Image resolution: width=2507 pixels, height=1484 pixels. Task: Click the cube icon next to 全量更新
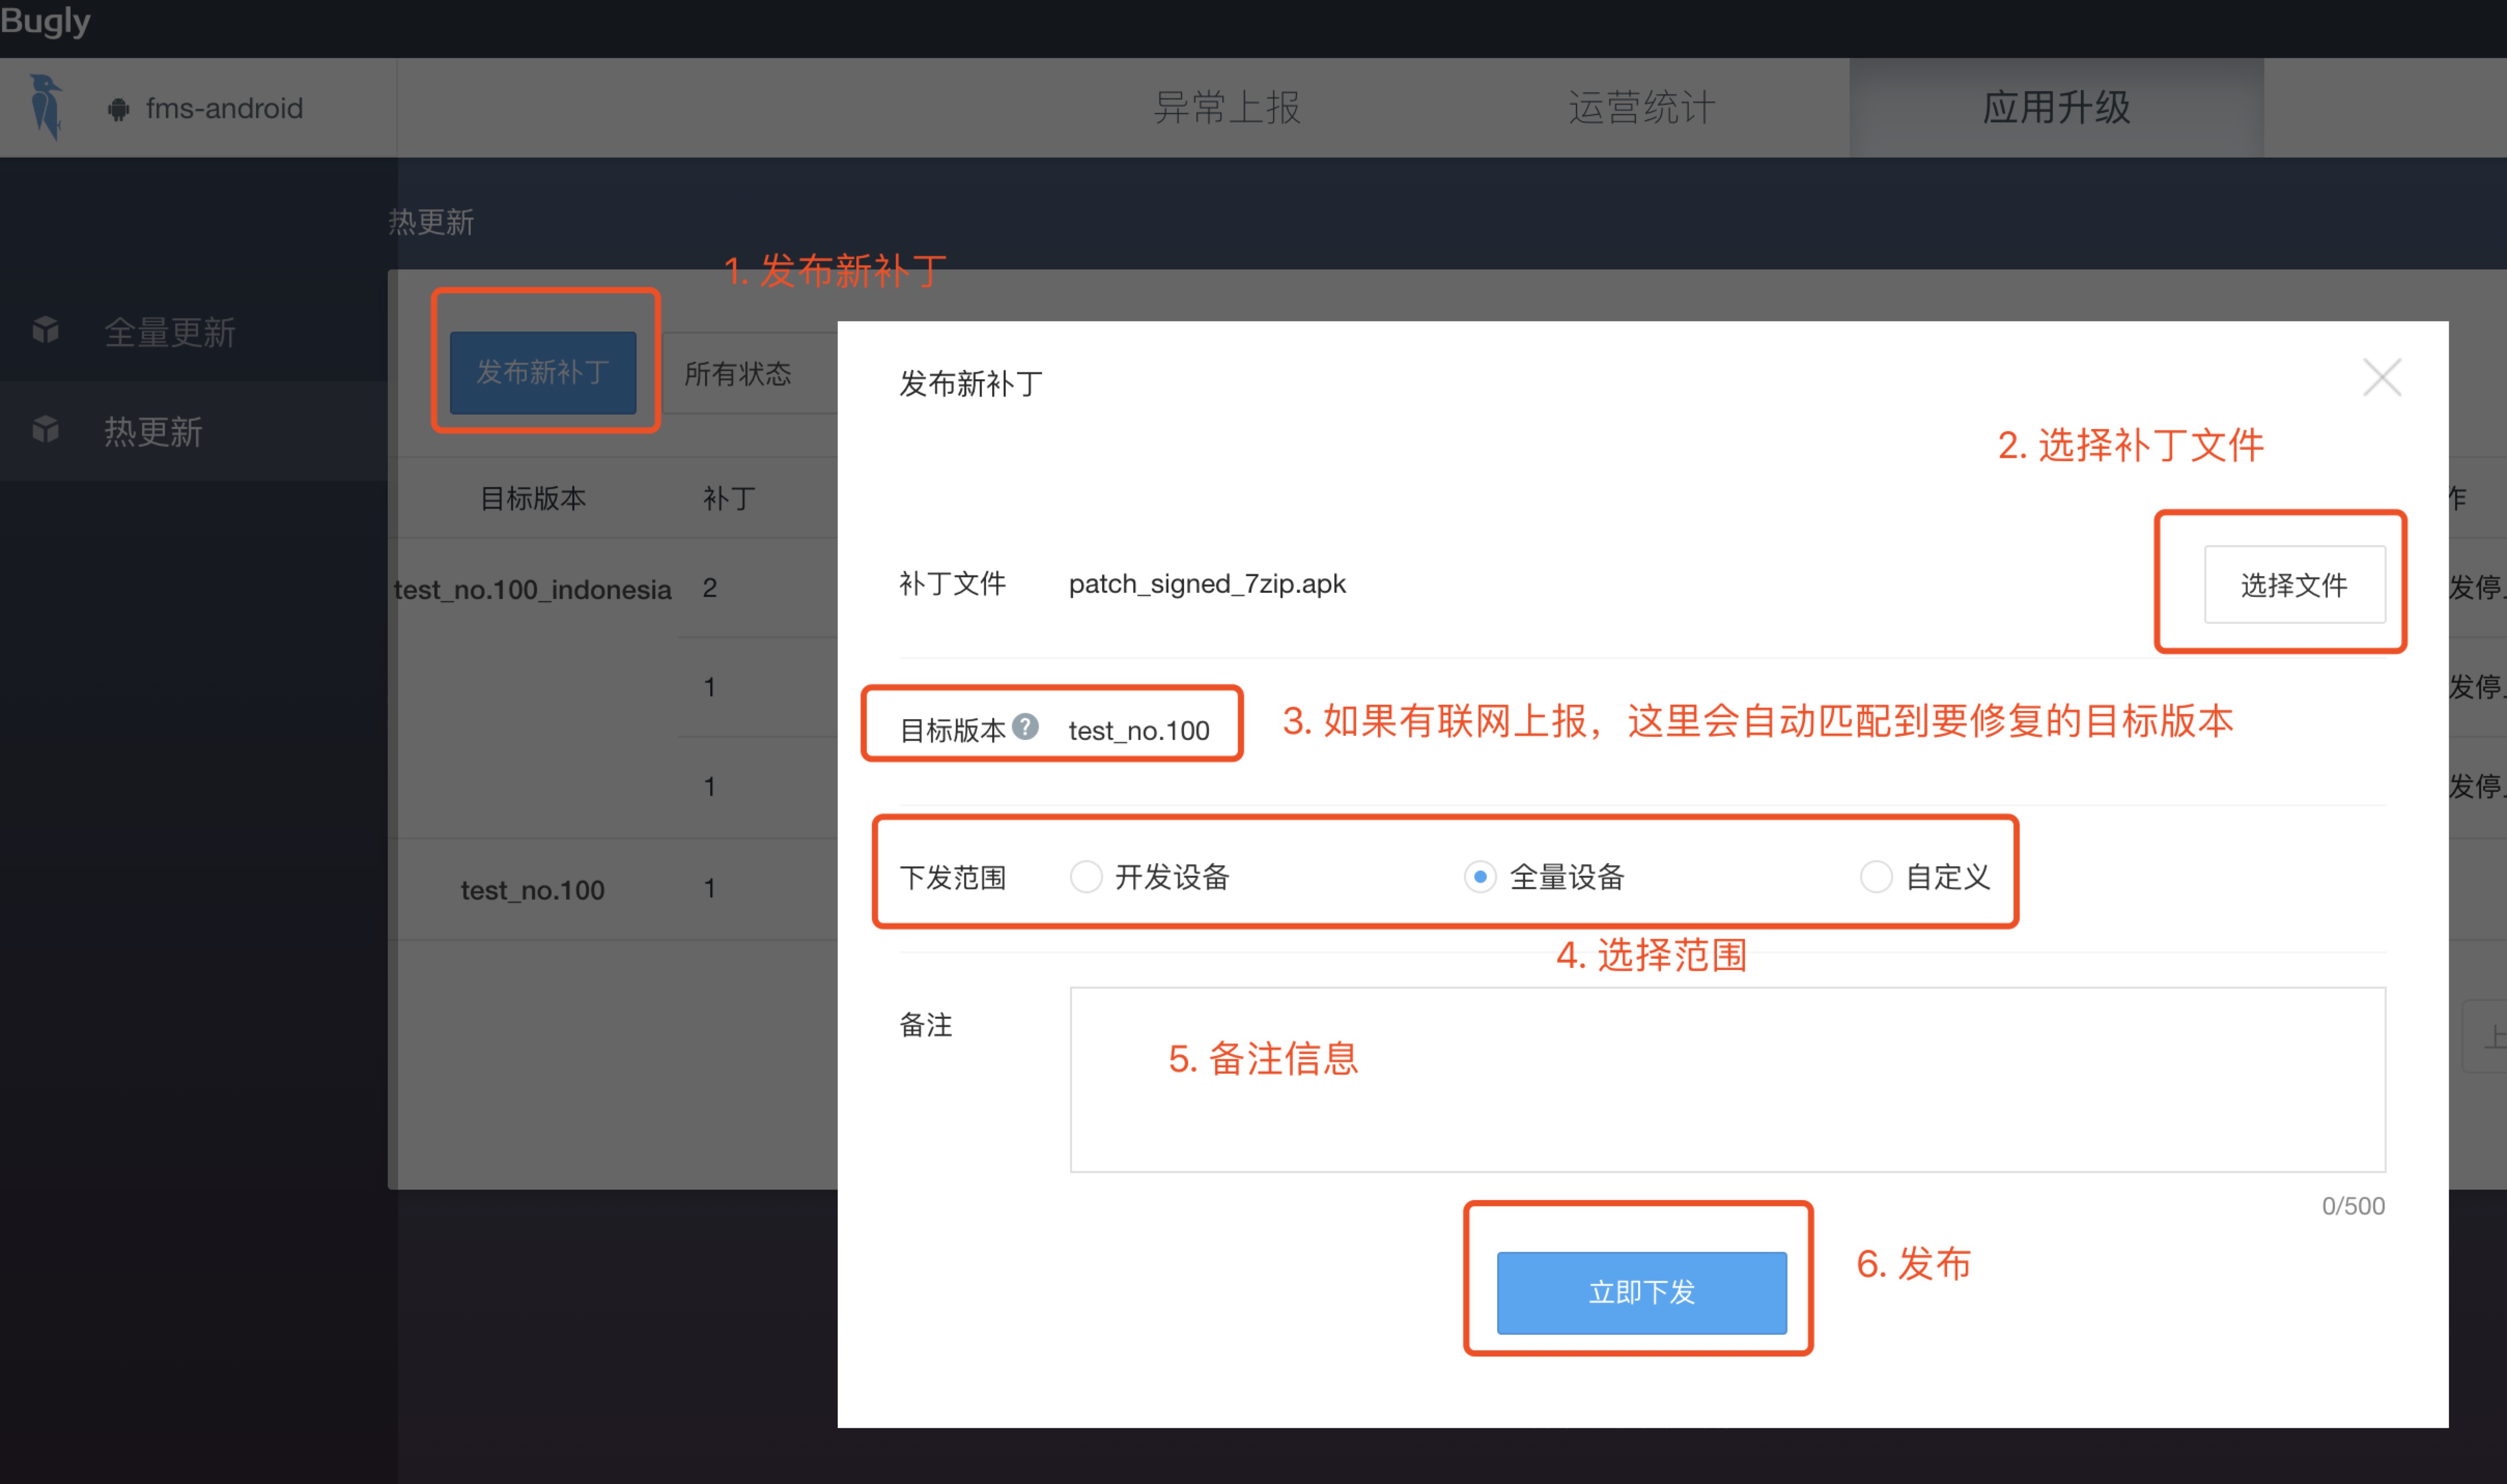point(46,330)
